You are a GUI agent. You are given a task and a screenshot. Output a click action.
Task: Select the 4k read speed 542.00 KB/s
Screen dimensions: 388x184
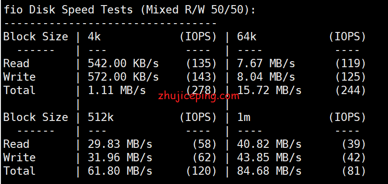tap(123, 63)
